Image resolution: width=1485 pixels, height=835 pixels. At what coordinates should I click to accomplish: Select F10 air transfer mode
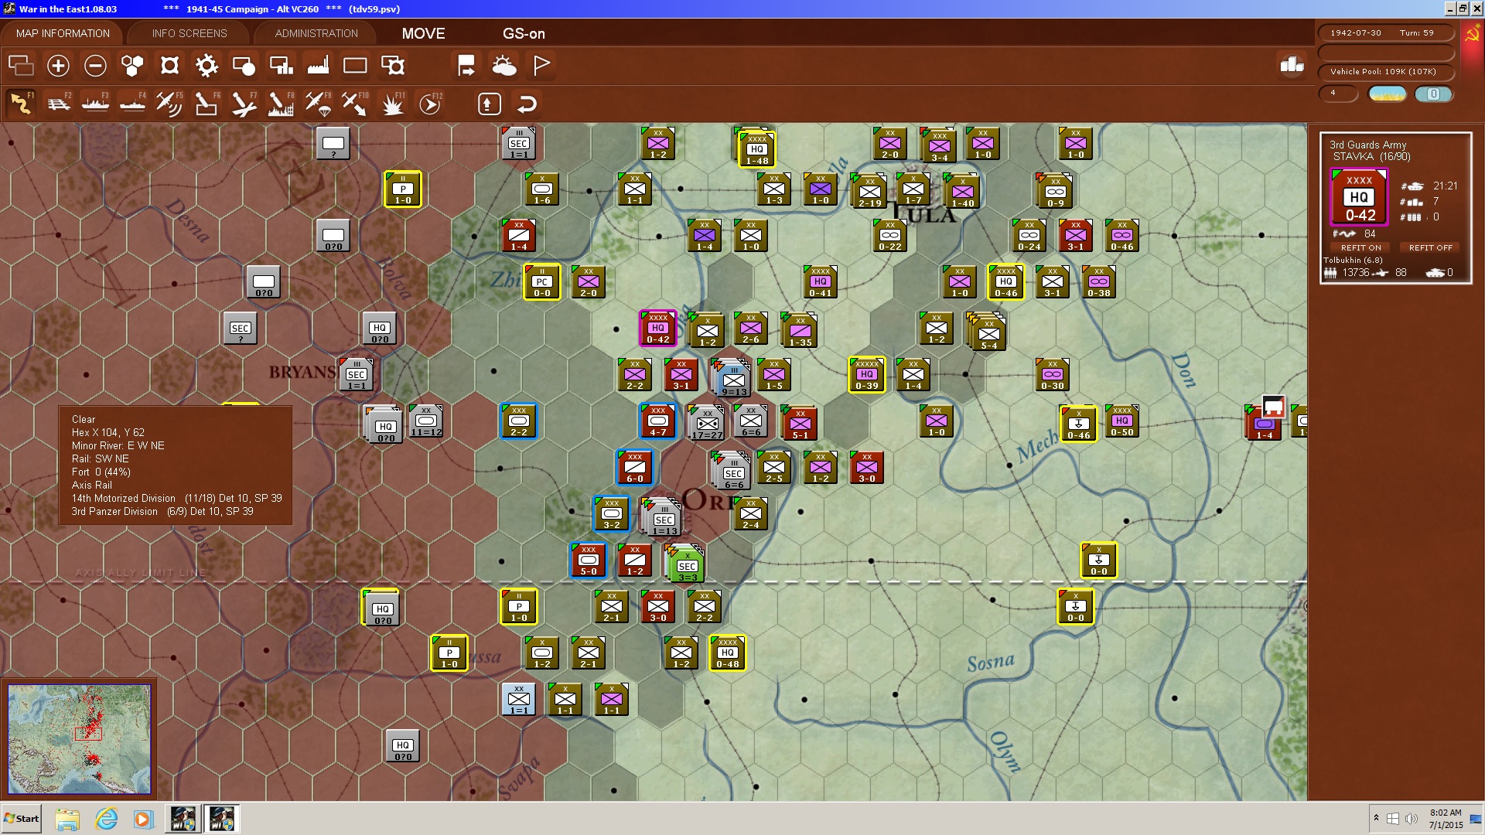355,103
